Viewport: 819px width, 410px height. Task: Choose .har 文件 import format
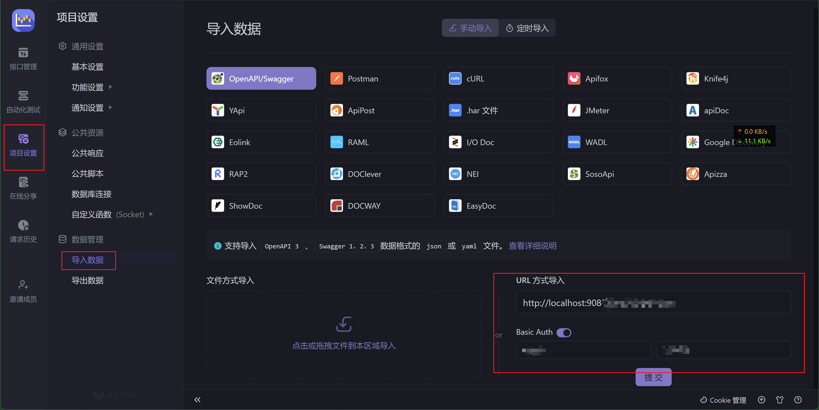[x=499, y=110]
